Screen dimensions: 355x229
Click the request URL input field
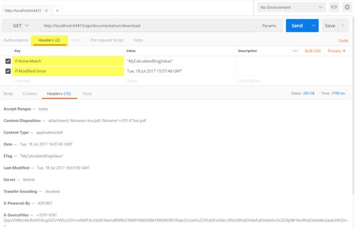click(x=147, y=26)
